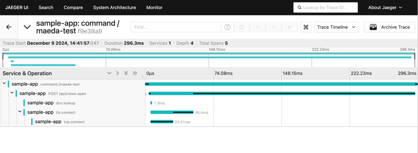Click the focus search matches crosshair icon
418x153 pixels.
[x=242, y=27]
